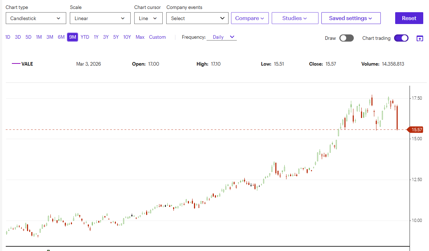The height and width of the screenshot is (251, 429).
Task: Select the 5D time range
Action: 28,37
